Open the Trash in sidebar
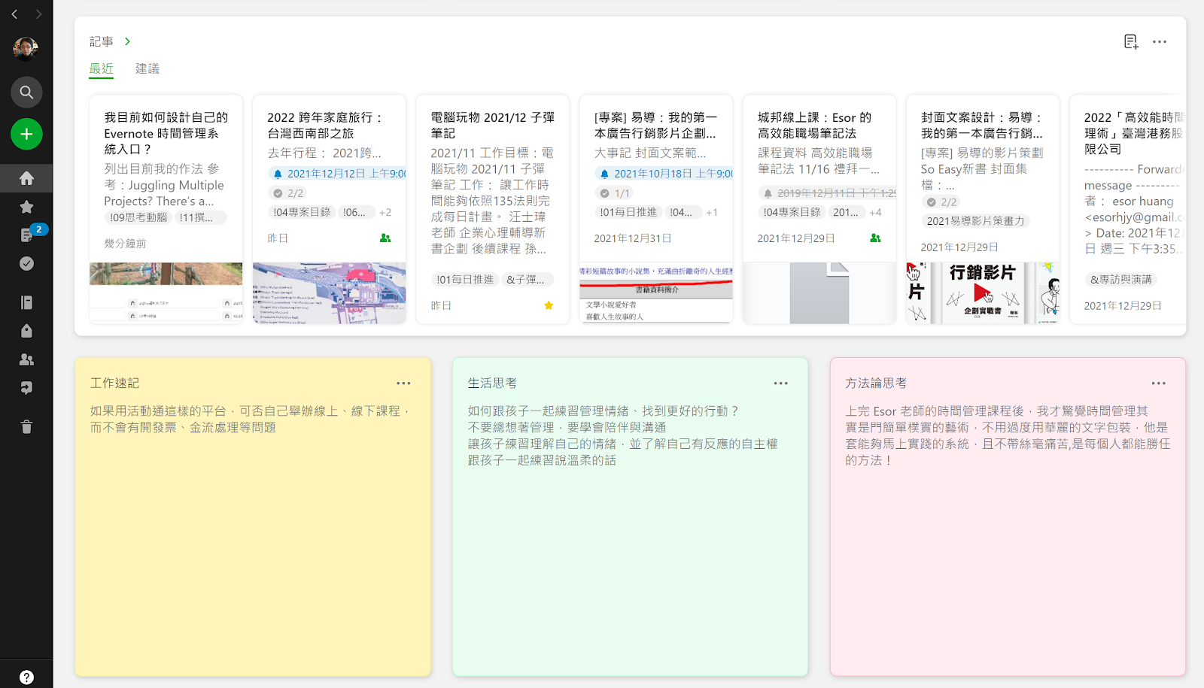 tap(26, 427)
